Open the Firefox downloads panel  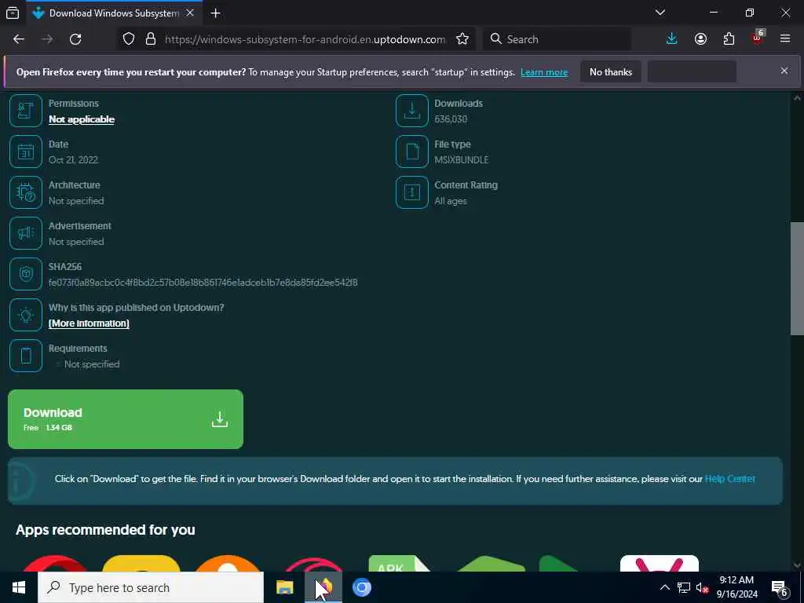671,39
